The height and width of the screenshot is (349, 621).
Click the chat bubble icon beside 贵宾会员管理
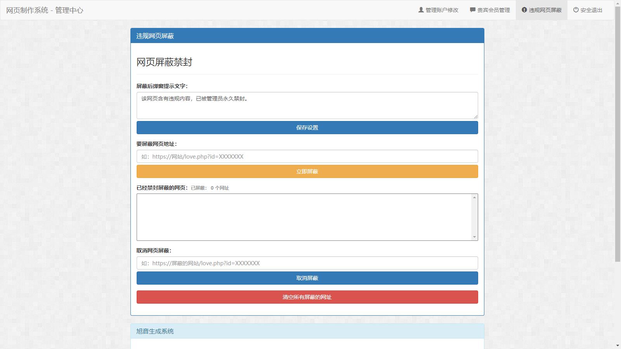[x=472, y=10]
